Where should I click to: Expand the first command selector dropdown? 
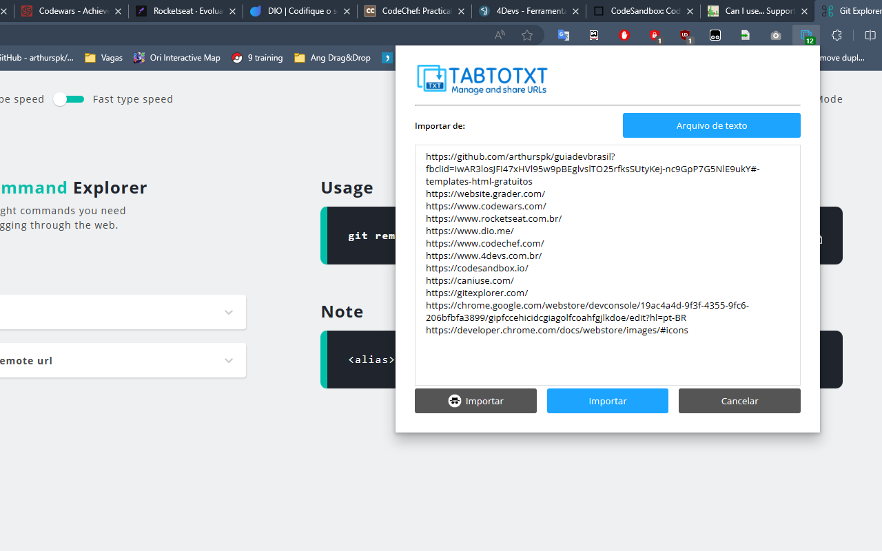(x=228, y=312)
